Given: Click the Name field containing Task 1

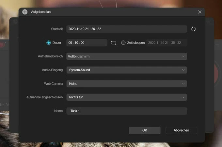Looking at the screenshot, I should click(x=127, y=111).
